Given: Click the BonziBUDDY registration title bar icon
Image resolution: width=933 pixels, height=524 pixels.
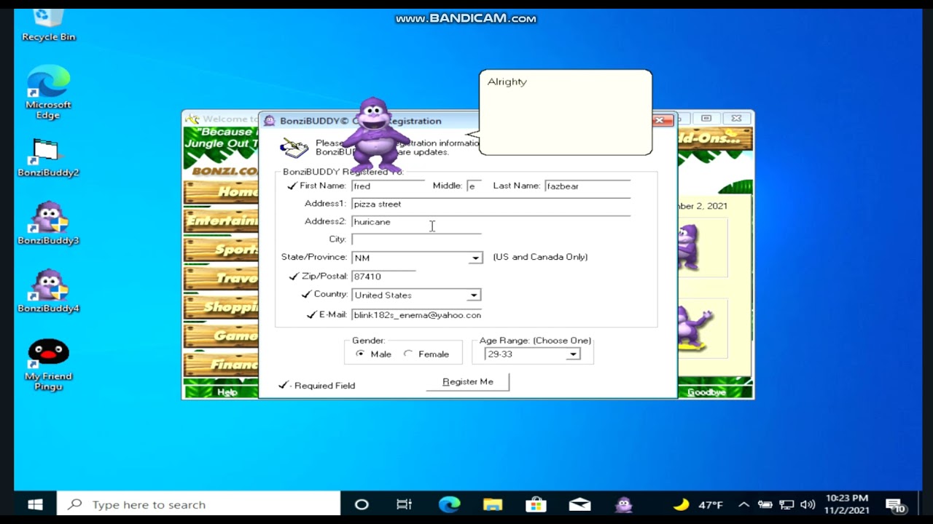Looking at the screenshot, I should pos(270,121).
